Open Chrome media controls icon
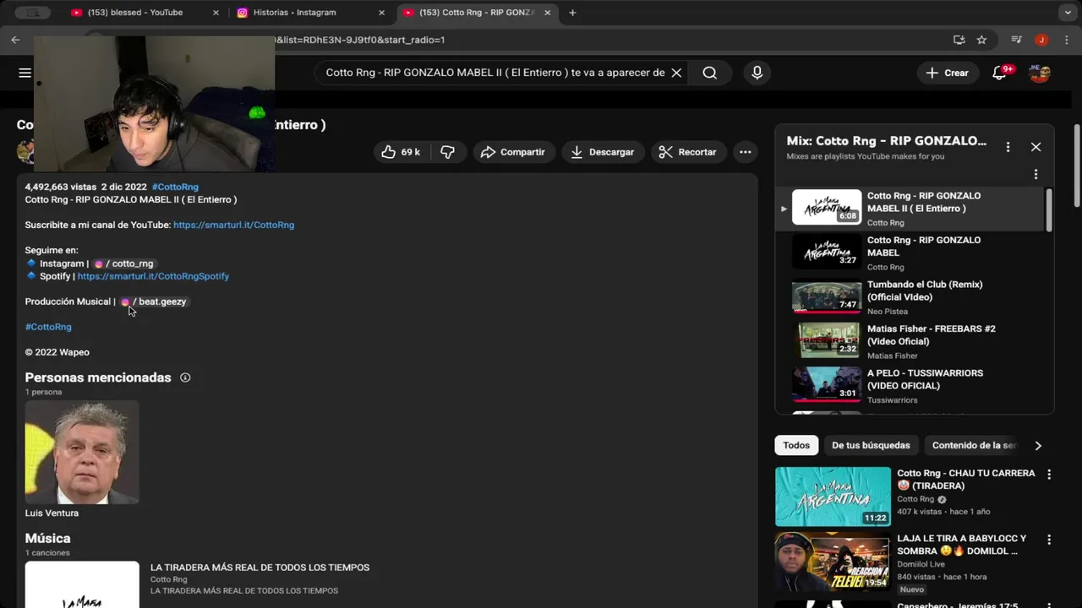1082x608 pixels. [x=1017, y=40]
